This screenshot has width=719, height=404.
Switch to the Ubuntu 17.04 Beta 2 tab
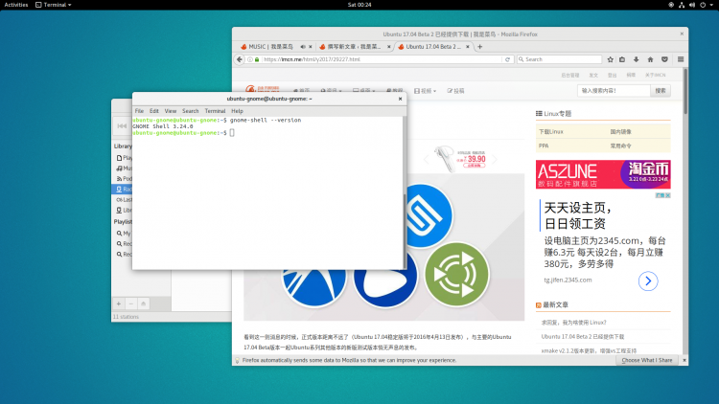433,47
